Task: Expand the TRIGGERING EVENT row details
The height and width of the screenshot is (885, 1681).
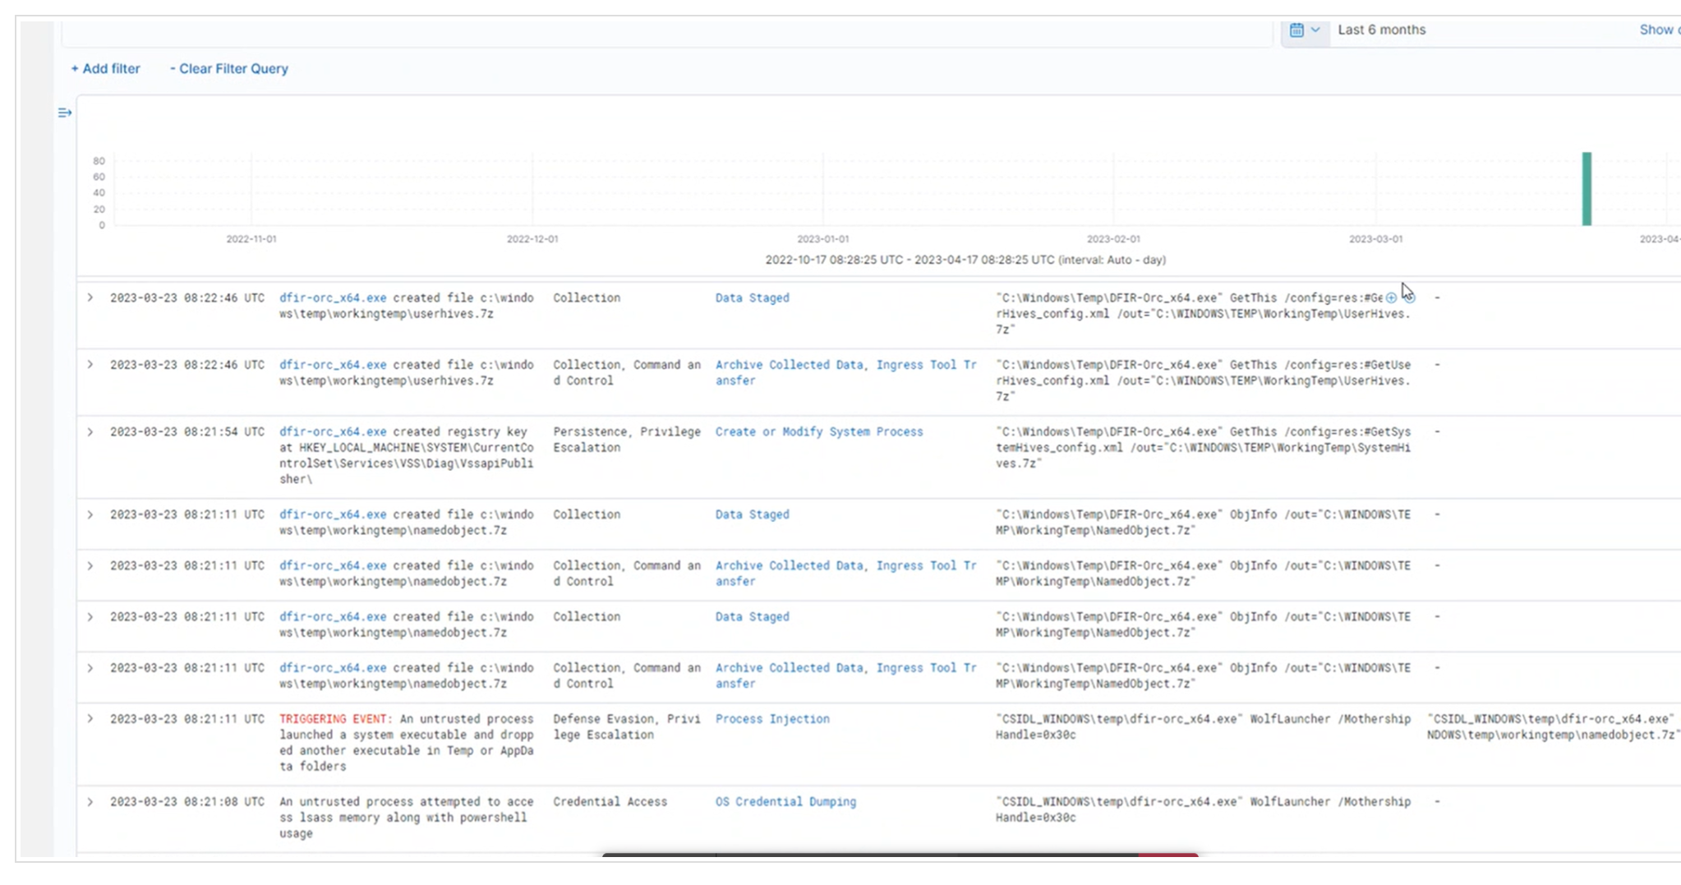Action: [x=90, y=719]
